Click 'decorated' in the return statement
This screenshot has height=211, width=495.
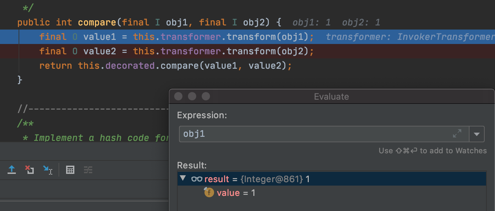pos(130,66)
